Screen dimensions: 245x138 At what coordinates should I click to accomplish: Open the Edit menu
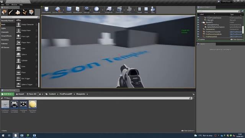point(7,5)
